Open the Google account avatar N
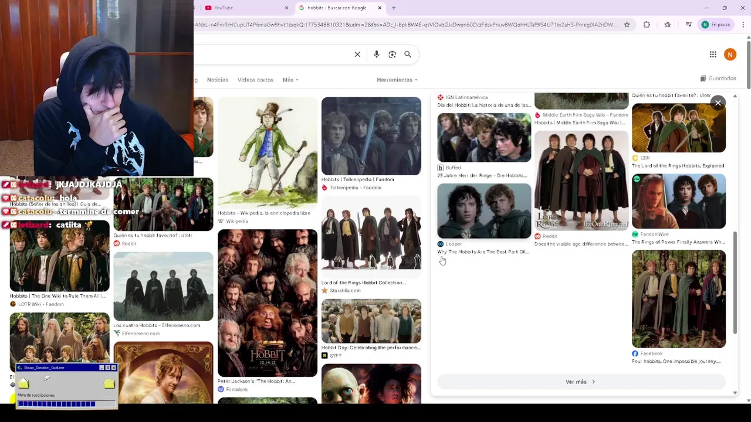 [x=730, y=55]
